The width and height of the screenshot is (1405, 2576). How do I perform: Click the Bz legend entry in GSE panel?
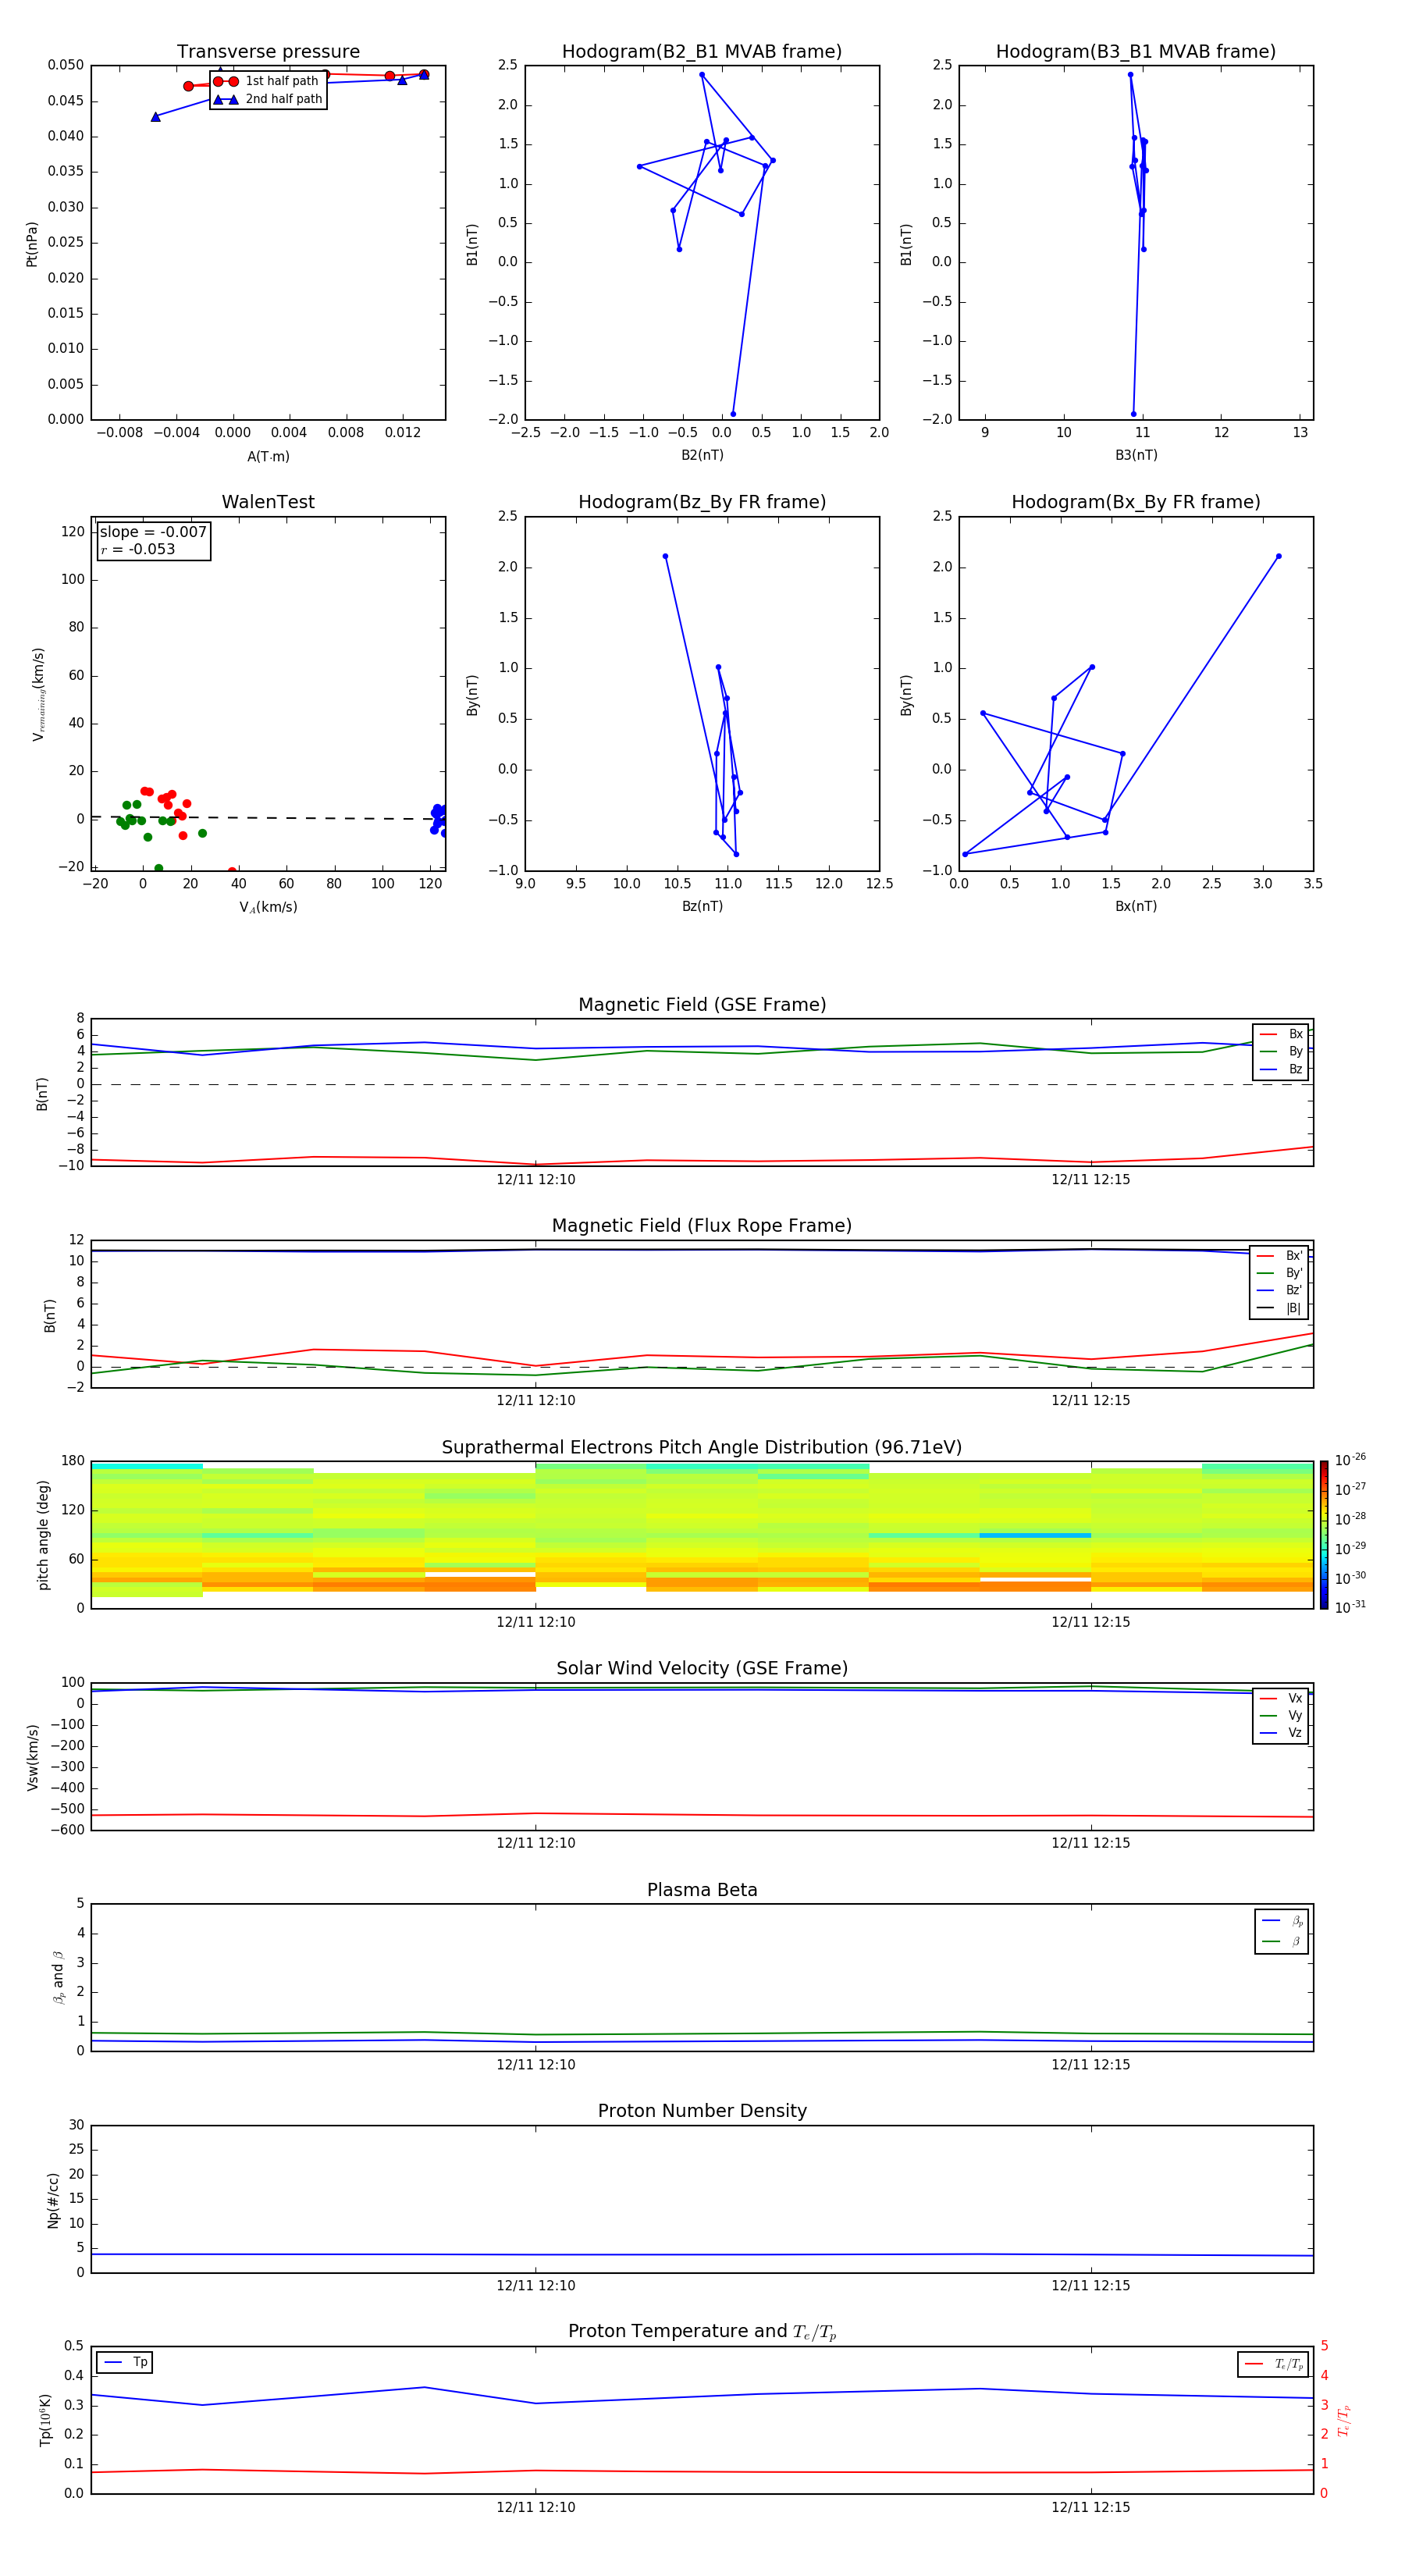1281,1069
